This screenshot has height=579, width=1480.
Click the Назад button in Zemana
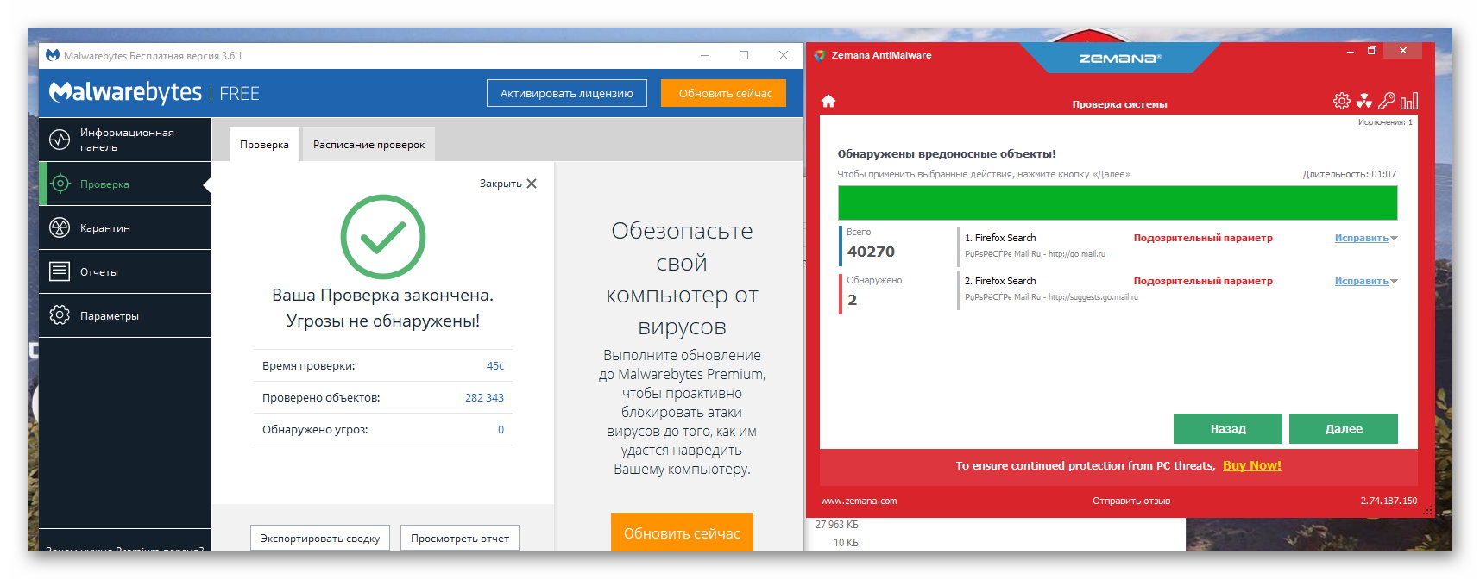pos(1227,428)
